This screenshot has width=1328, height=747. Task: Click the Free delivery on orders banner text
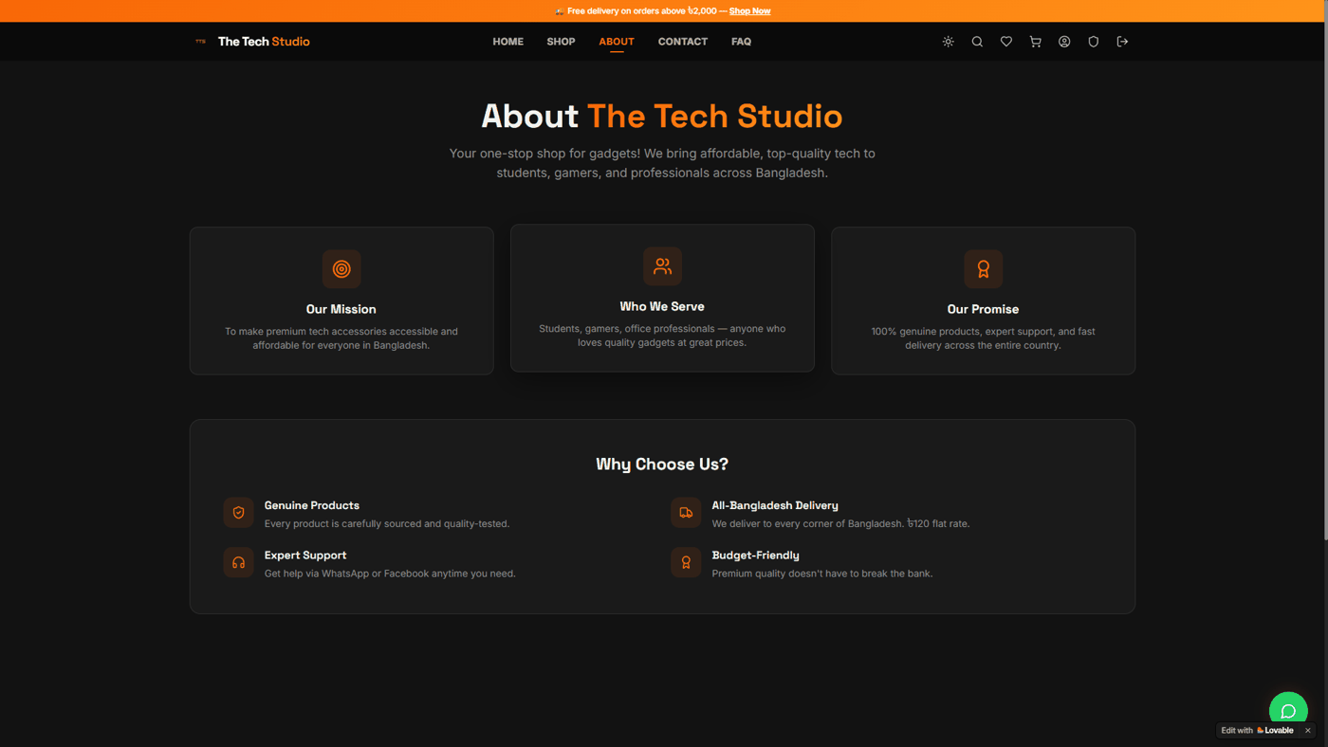click(641, 11)
